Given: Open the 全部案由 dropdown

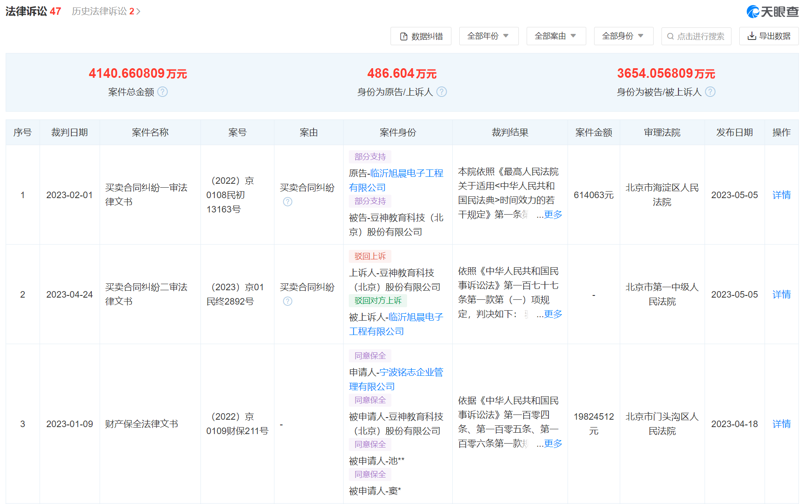Looking at the screenshot, I should coord(556,36).
